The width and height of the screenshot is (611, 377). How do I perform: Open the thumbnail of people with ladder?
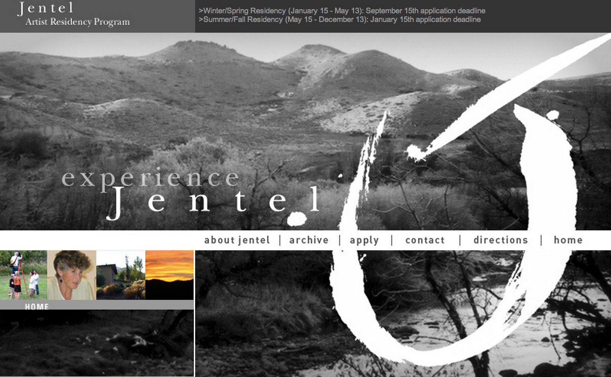pos(24,275)
